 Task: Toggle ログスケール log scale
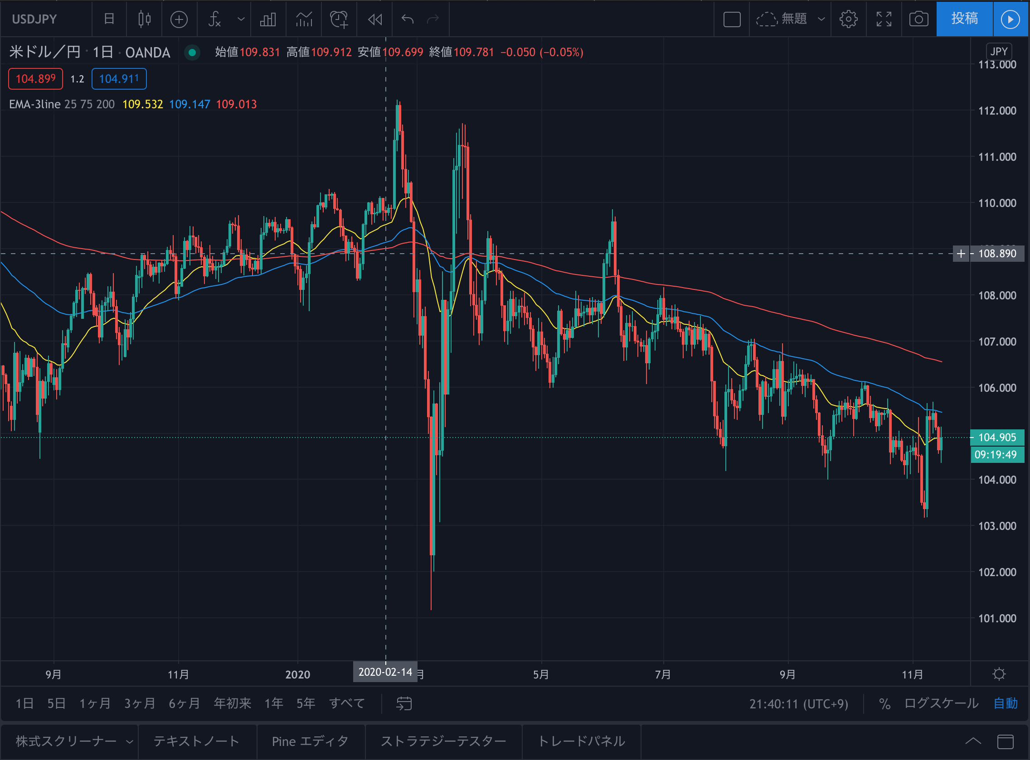(x=941, y=703)
